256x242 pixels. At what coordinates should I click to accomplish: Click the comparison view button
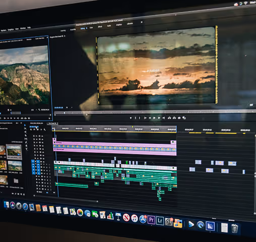[x=184, y=118]
